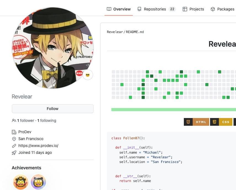
Task: Open the Overview tab
Action: click(119, 9)
